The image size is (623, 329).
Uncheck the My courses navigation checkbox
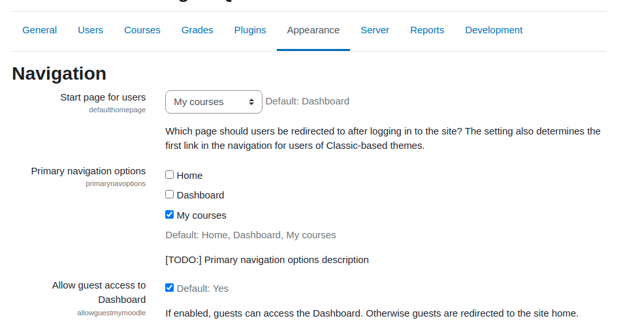pos(170,215)
